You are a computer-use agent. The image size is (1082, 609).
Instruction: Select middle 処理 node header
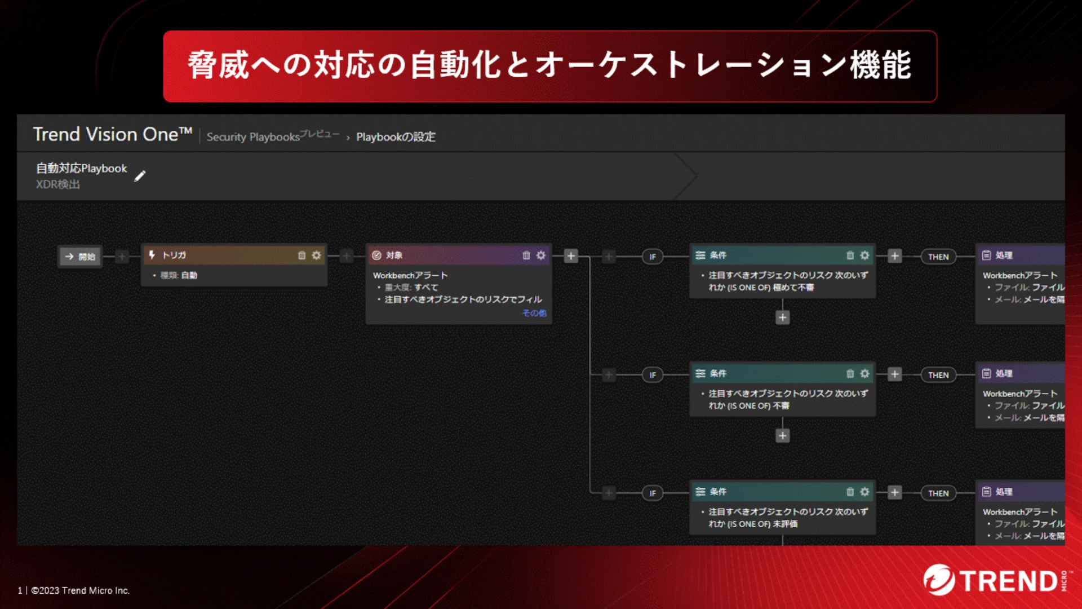(x=1021, y=374)
